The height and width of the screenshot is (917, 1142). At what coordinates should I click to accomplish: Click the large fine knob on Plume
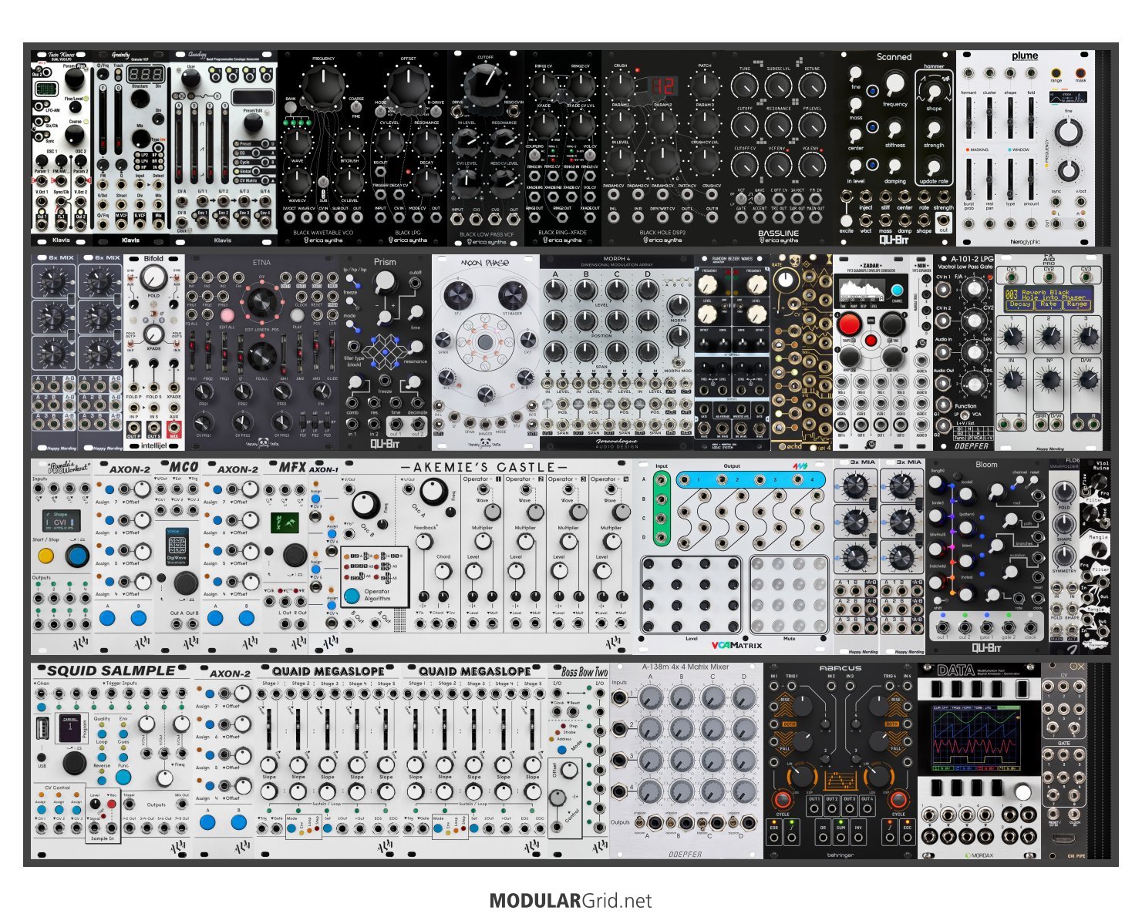1068,133
